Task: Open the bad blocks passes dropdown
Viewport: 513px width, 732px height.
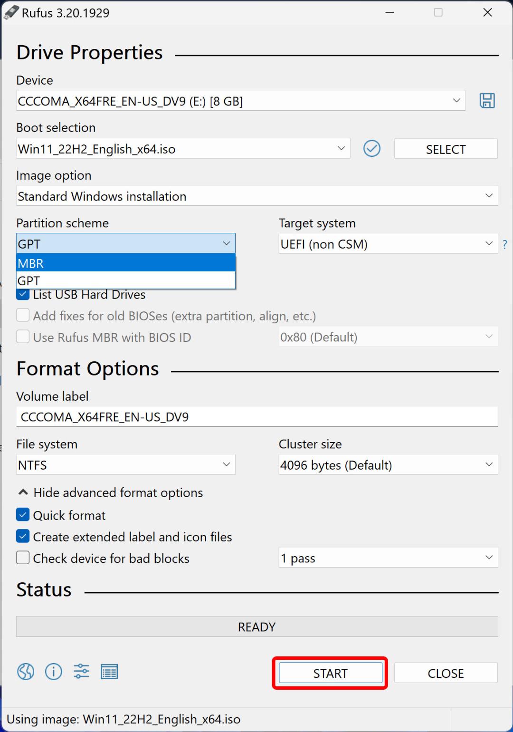Action: click(x=388, y=558)
